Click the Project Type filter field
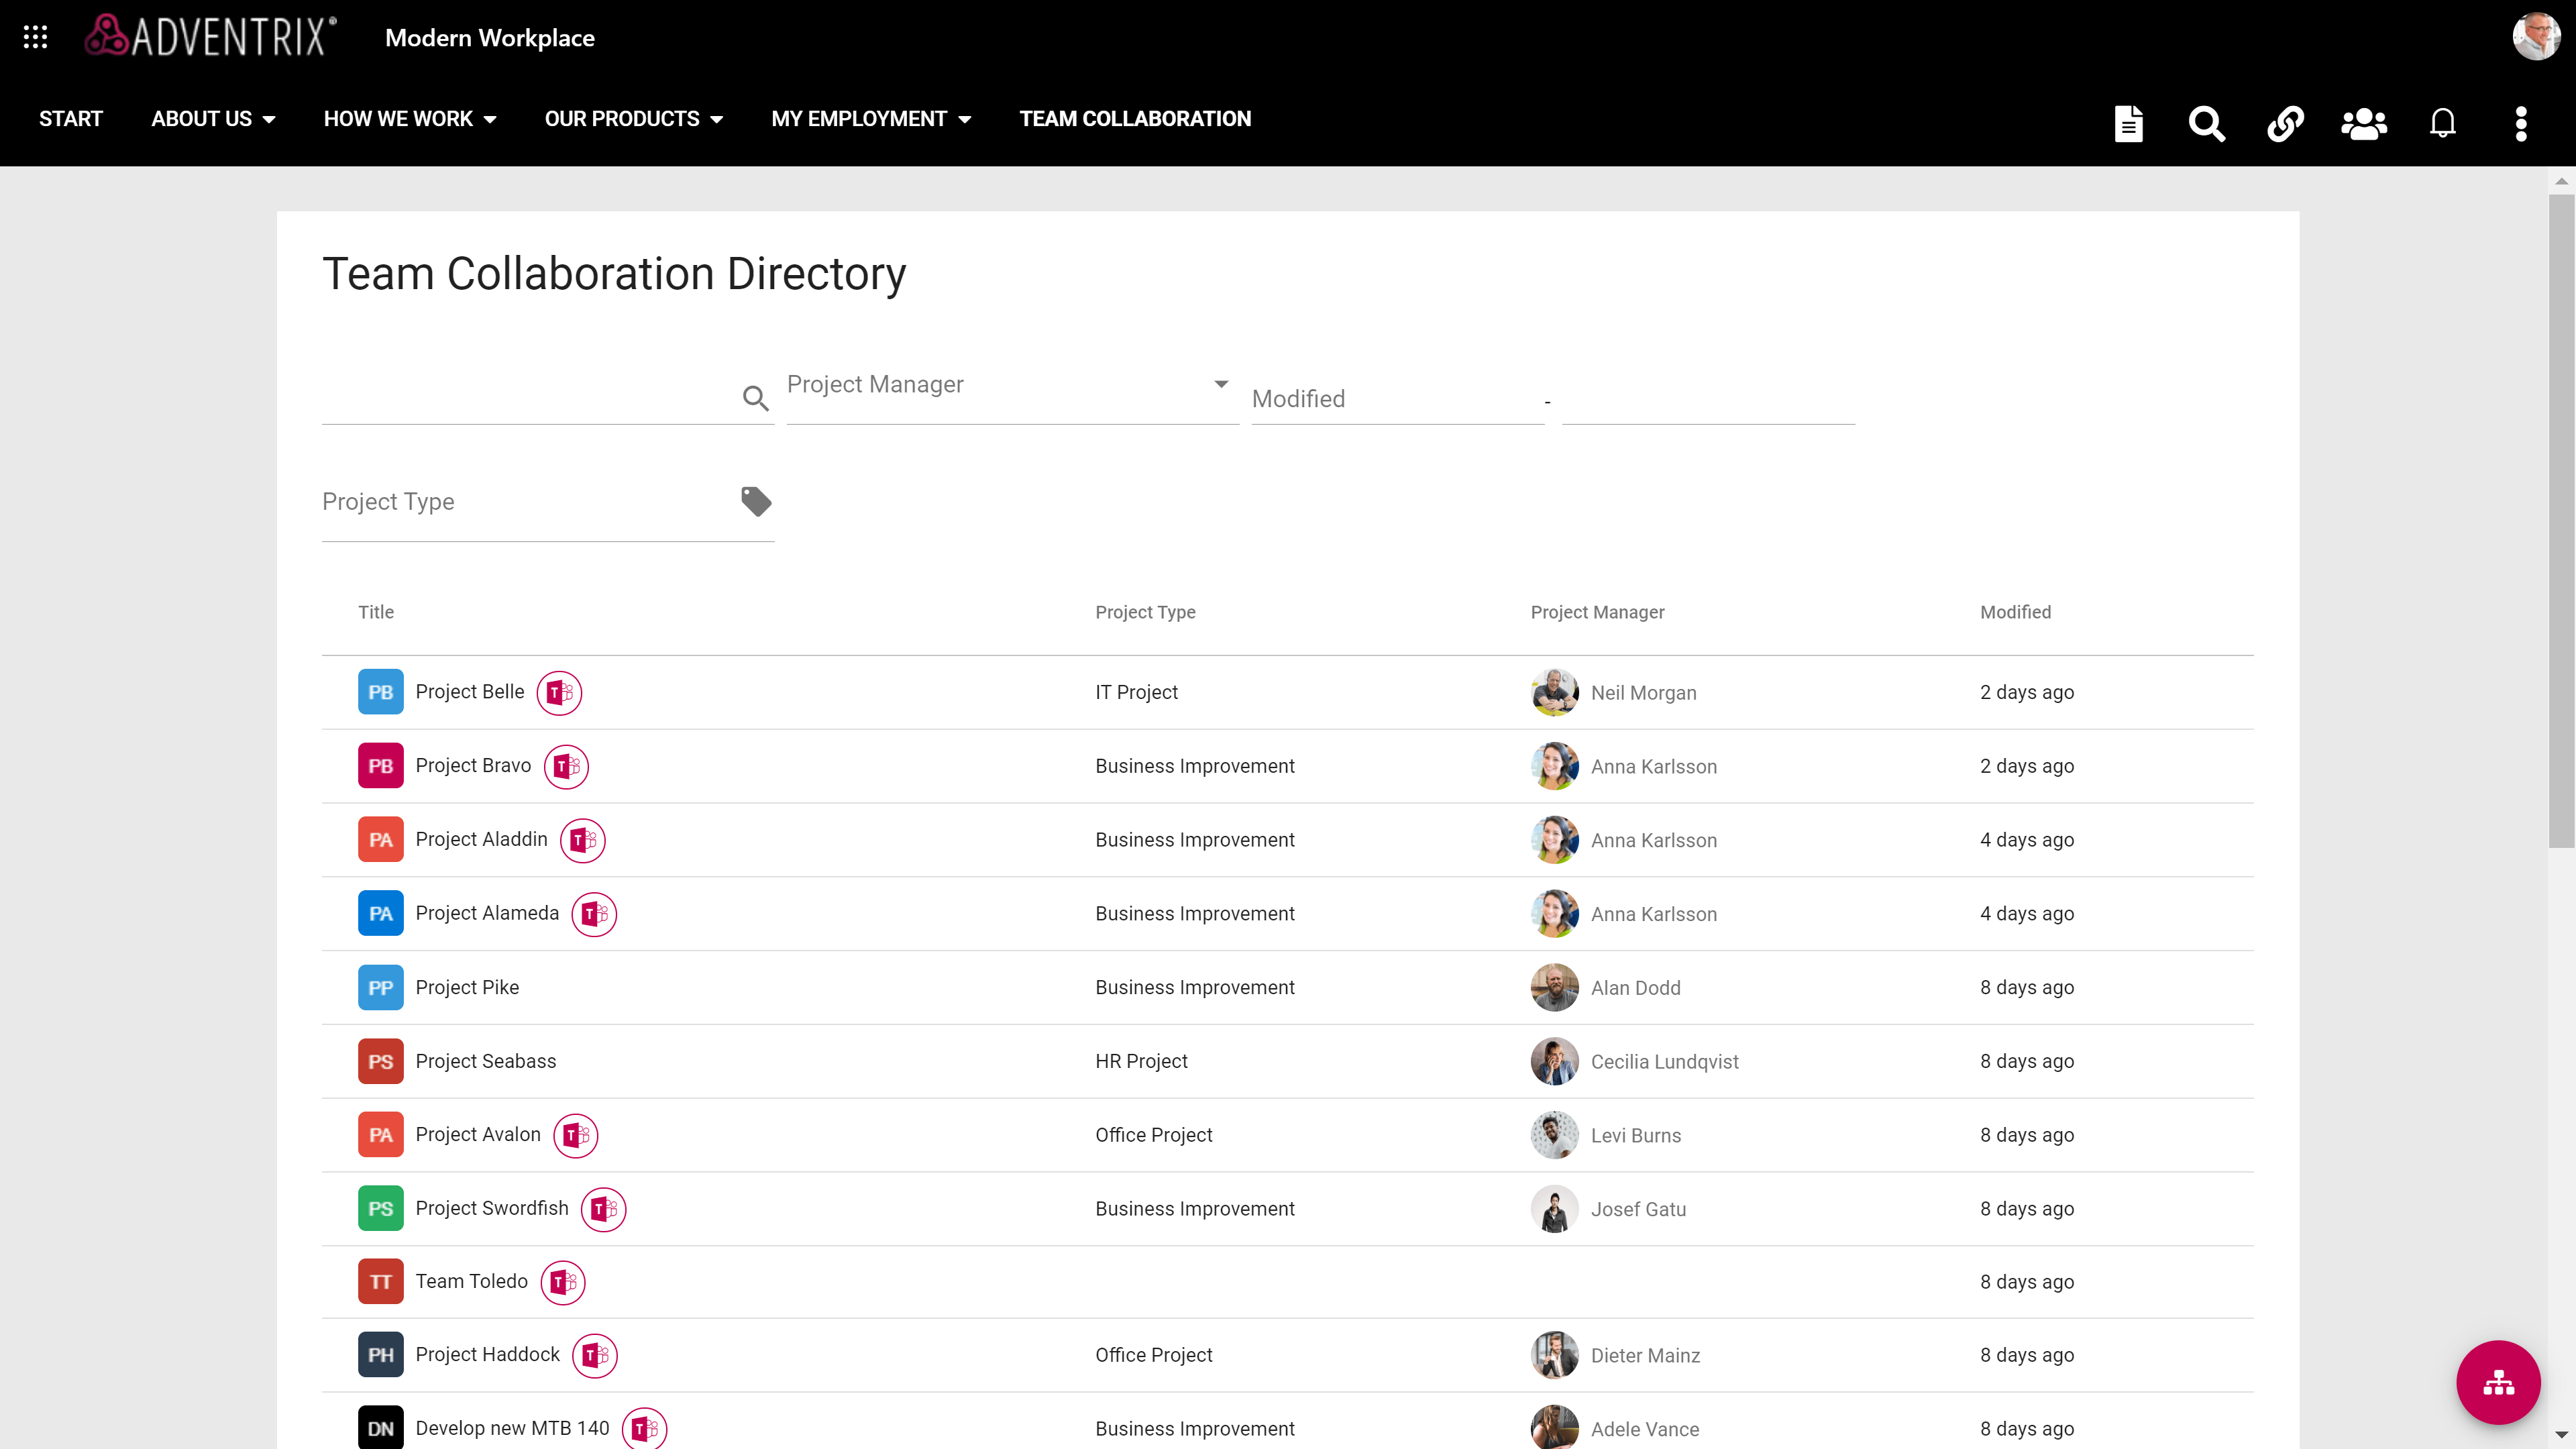 coord(548,502)
